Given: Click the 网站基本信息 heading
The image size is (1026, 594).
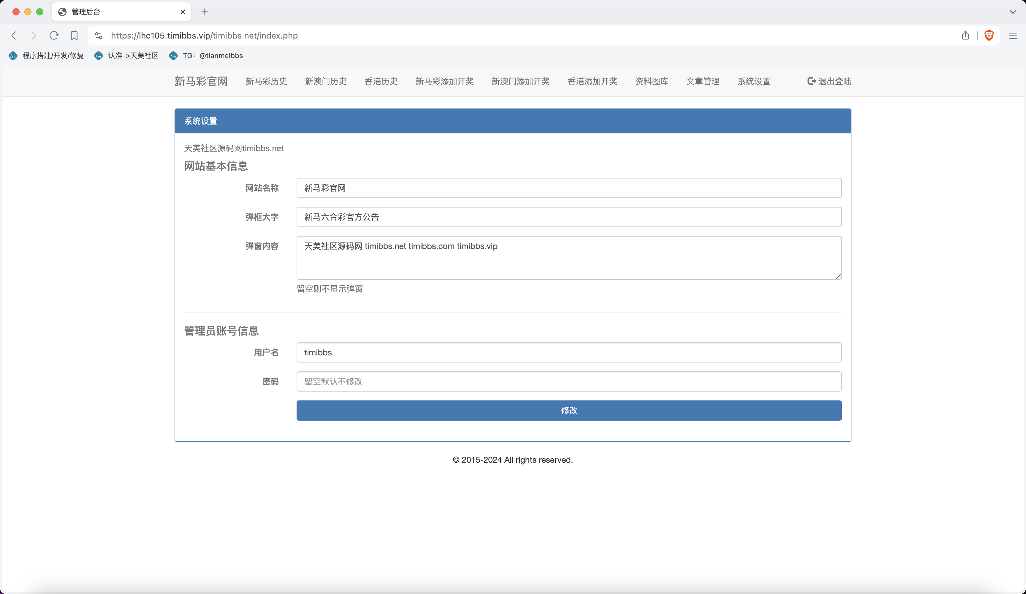Looking at the screenshot, I should 216,166.
